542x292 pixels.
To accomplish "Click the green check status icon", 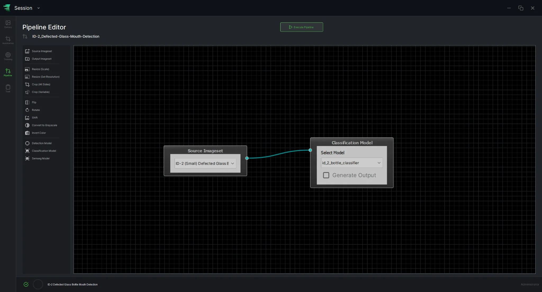I will coord(26,284).
